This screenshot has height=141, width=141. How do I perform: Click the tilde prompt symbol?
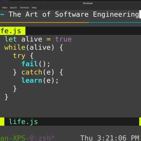[x=2, y=14]
